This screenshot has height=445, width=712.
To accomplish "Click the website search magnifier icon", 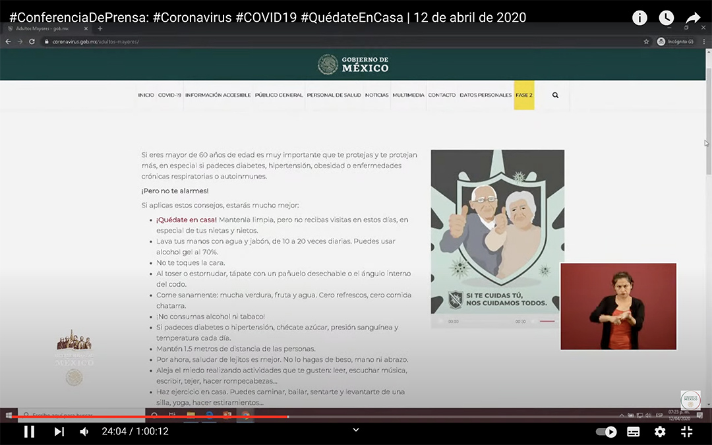I will tap(555, 95).
